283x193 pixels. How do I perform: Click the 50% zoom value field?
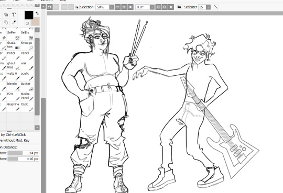[102, 7]
